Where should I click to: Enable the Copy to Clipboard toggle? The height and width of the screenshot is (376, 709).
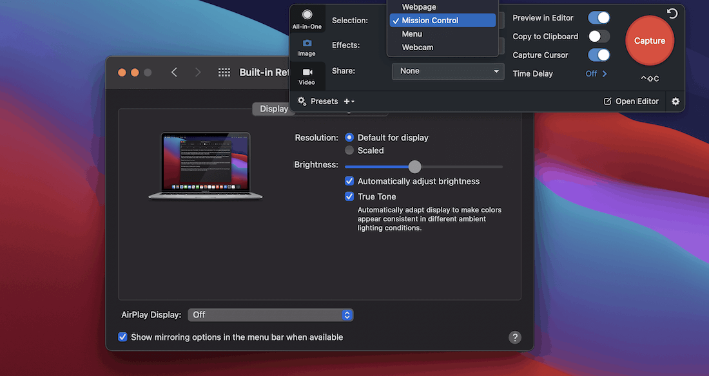click(x=599, y=36)
